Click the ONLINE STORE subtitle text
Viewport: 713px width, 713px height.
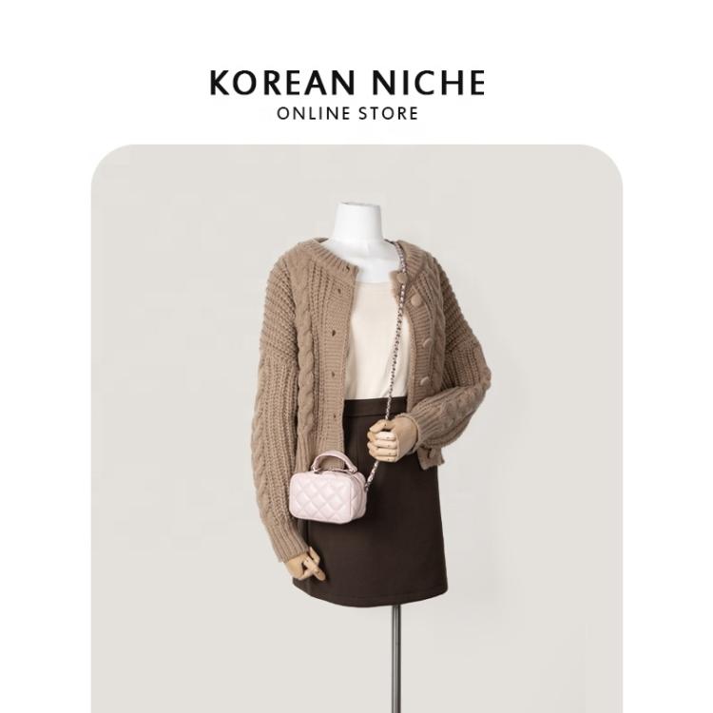pyautogui.click(x=347, y=114)
